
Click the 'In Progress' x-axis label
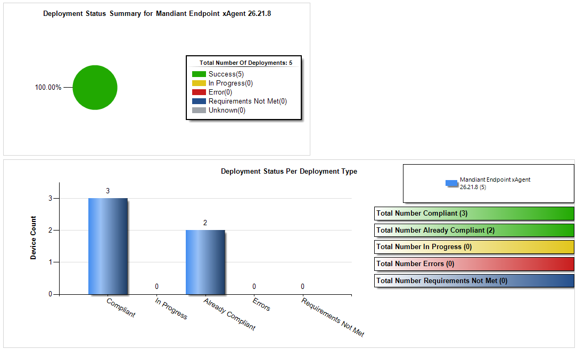(x=171, y=309)
